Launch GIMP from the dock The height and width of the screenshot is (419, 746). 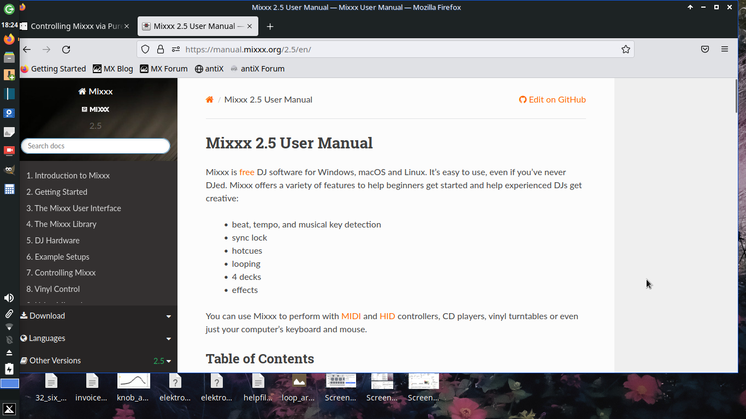point(9,170)
